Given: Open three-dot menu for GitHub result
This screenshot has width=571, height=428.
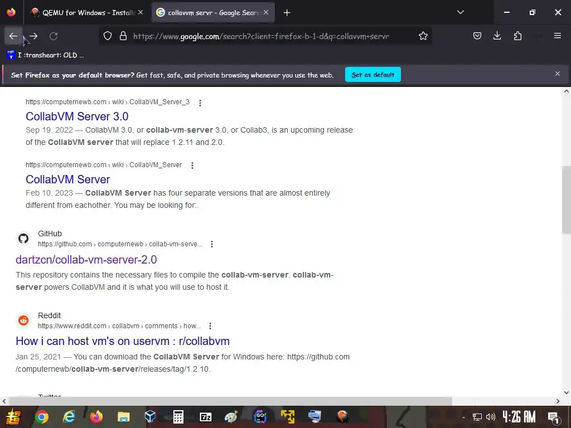Looking at the screenshot, I should [211, 244].
